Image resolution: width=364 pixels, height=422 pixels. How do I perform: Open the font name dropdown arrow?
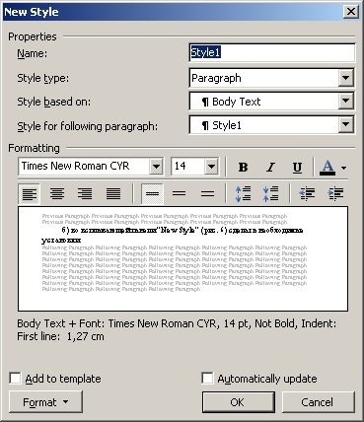[x=156, y=167]
